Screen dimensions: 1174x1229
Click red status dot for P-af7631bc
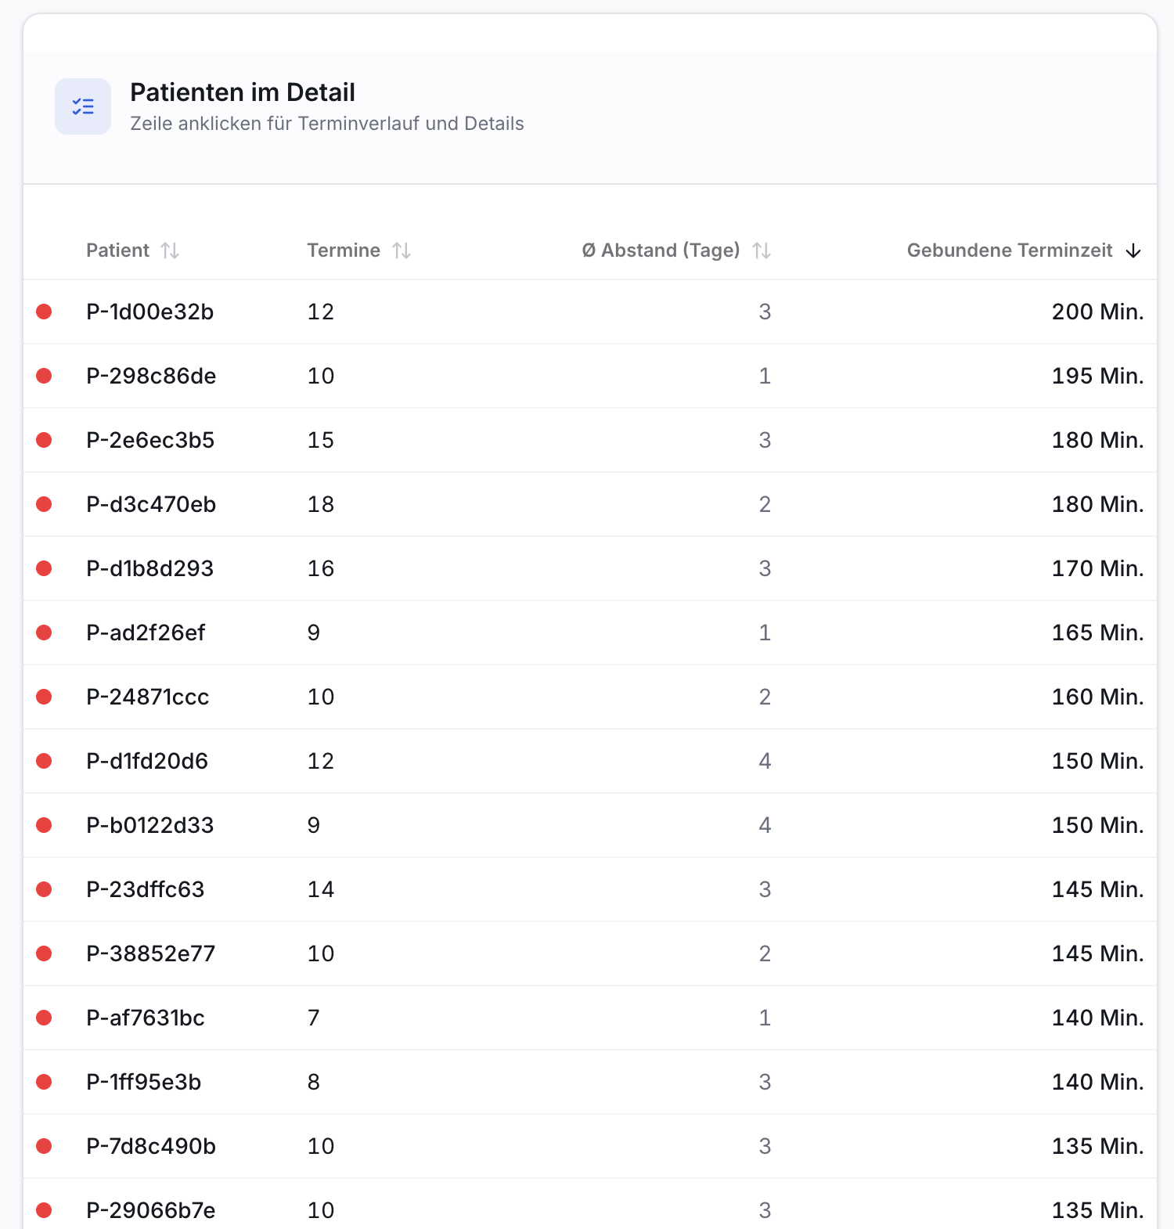point(44,1018)
